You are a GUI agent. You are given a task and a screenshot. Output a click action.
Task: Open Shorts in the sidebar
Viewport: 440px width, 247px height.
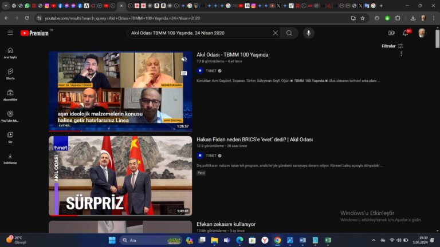pos(10,74)
